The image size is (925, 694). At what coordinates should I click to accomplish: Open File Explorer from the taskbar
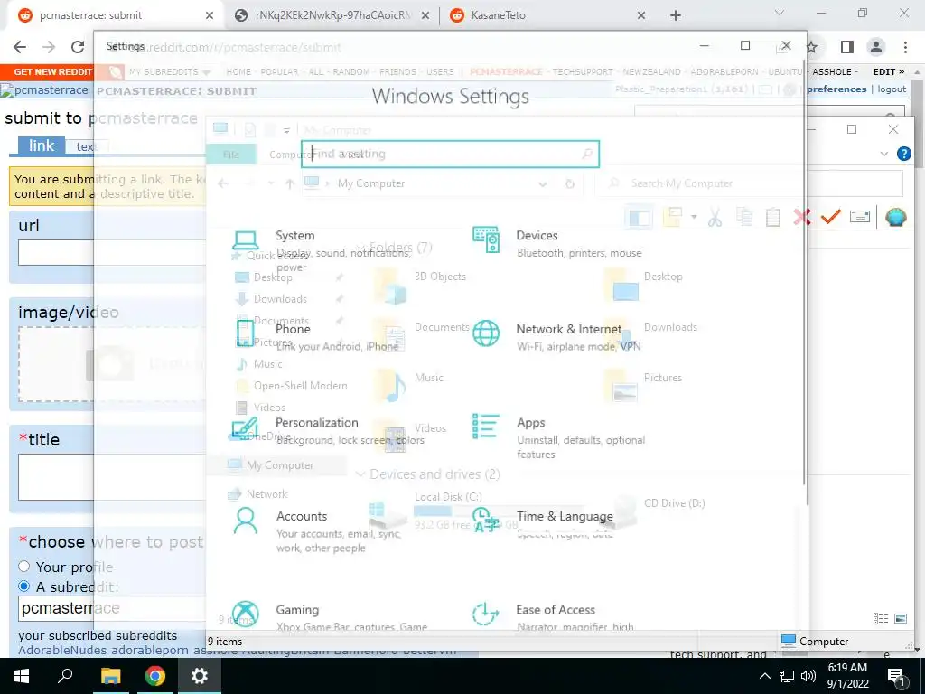click(x=110, y=676)
